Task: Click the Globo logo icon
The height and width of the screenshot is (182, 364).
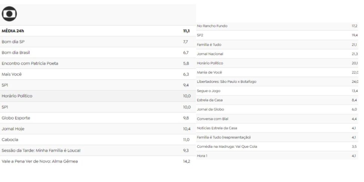Action: coord(9,14)
